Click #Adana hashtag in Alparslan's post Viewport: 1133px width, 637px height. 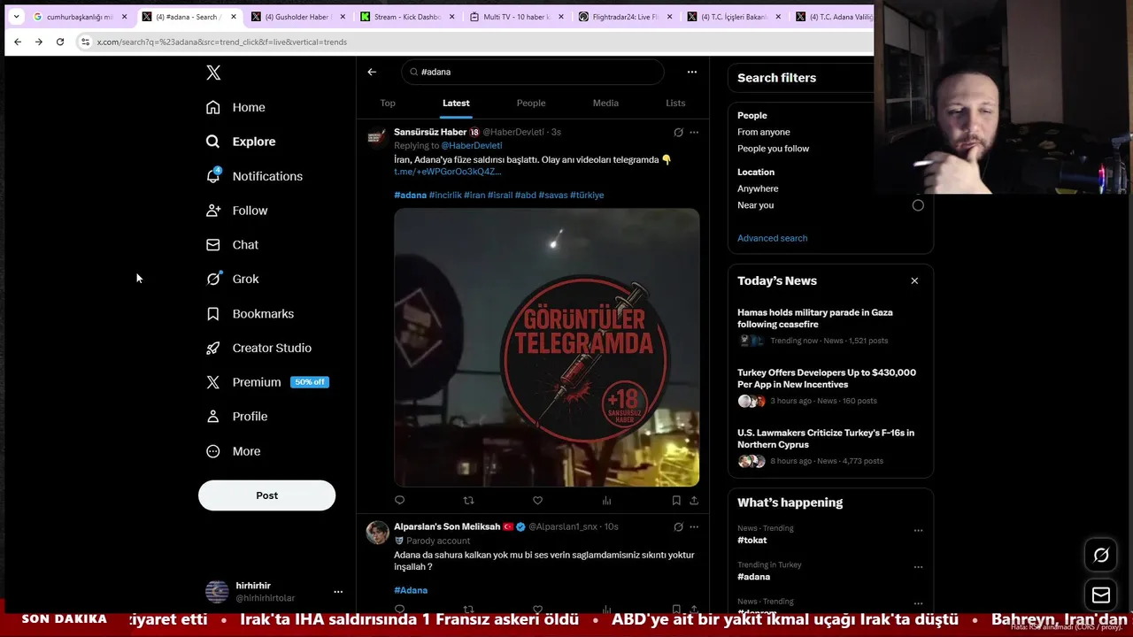pos(411,590)
